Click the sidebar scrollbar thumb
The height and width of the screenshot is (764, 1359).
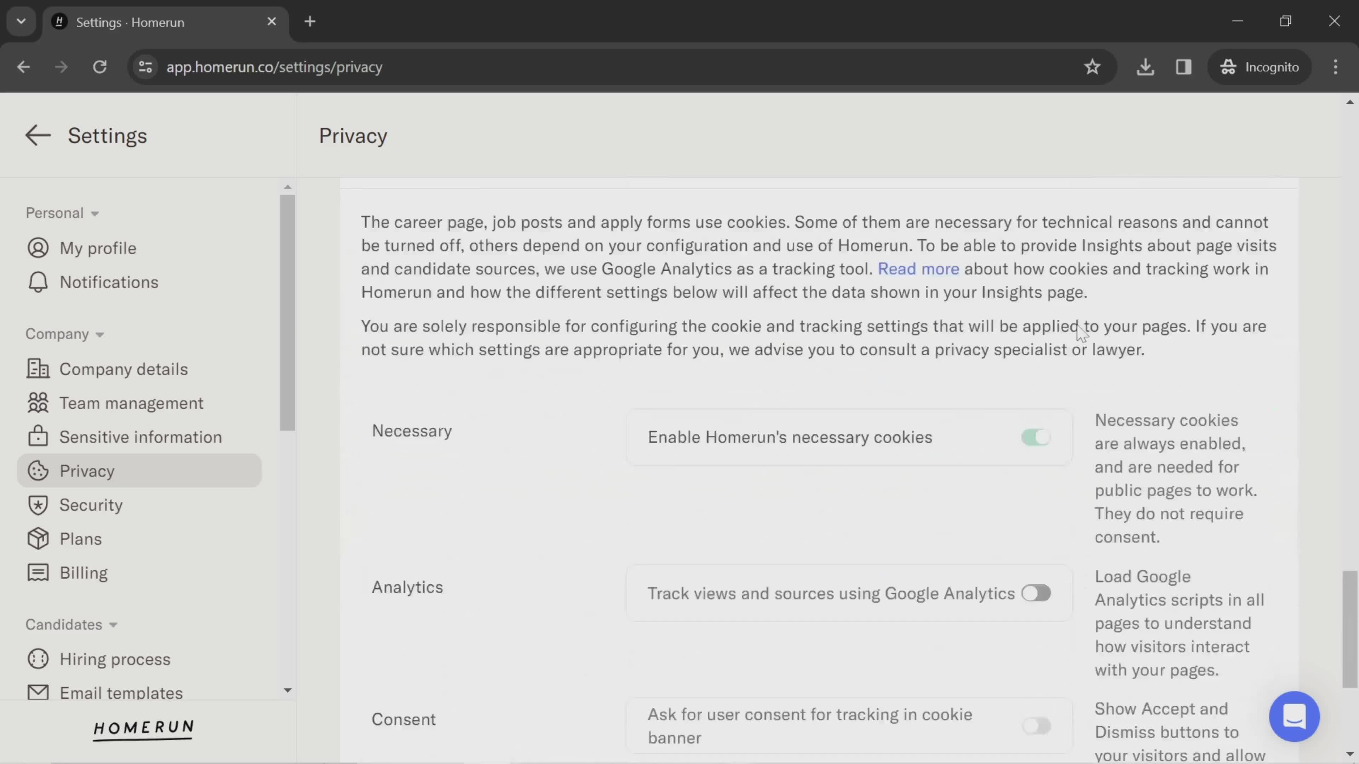(x=287, y=313)
